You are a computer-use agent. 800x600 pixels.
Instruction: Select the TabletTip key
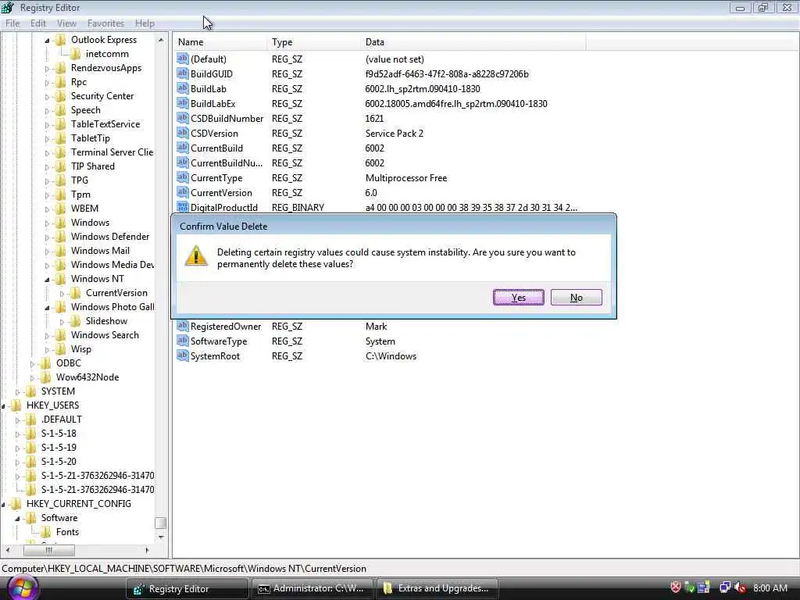(x=91, y=138)
